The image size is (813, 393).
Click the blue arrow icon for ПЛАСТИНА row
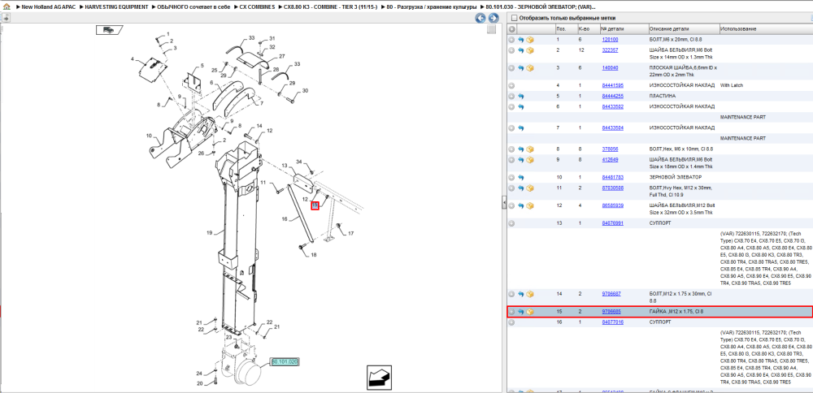point(520,97)
